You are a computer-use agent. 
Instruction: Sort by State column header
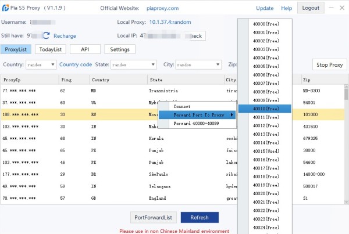[x=186, y=80]
